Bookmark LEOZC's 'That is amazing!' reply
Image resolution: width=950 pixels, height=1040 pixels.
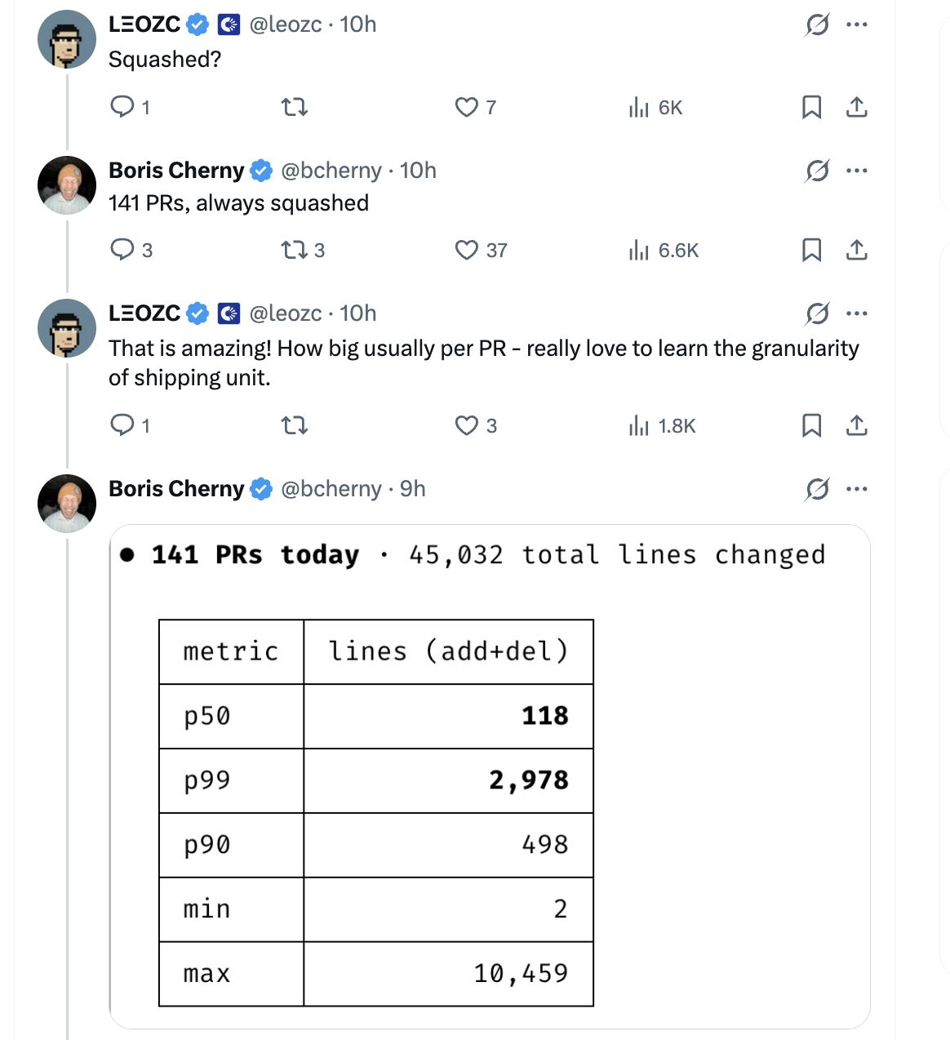(x=810, y=425)
